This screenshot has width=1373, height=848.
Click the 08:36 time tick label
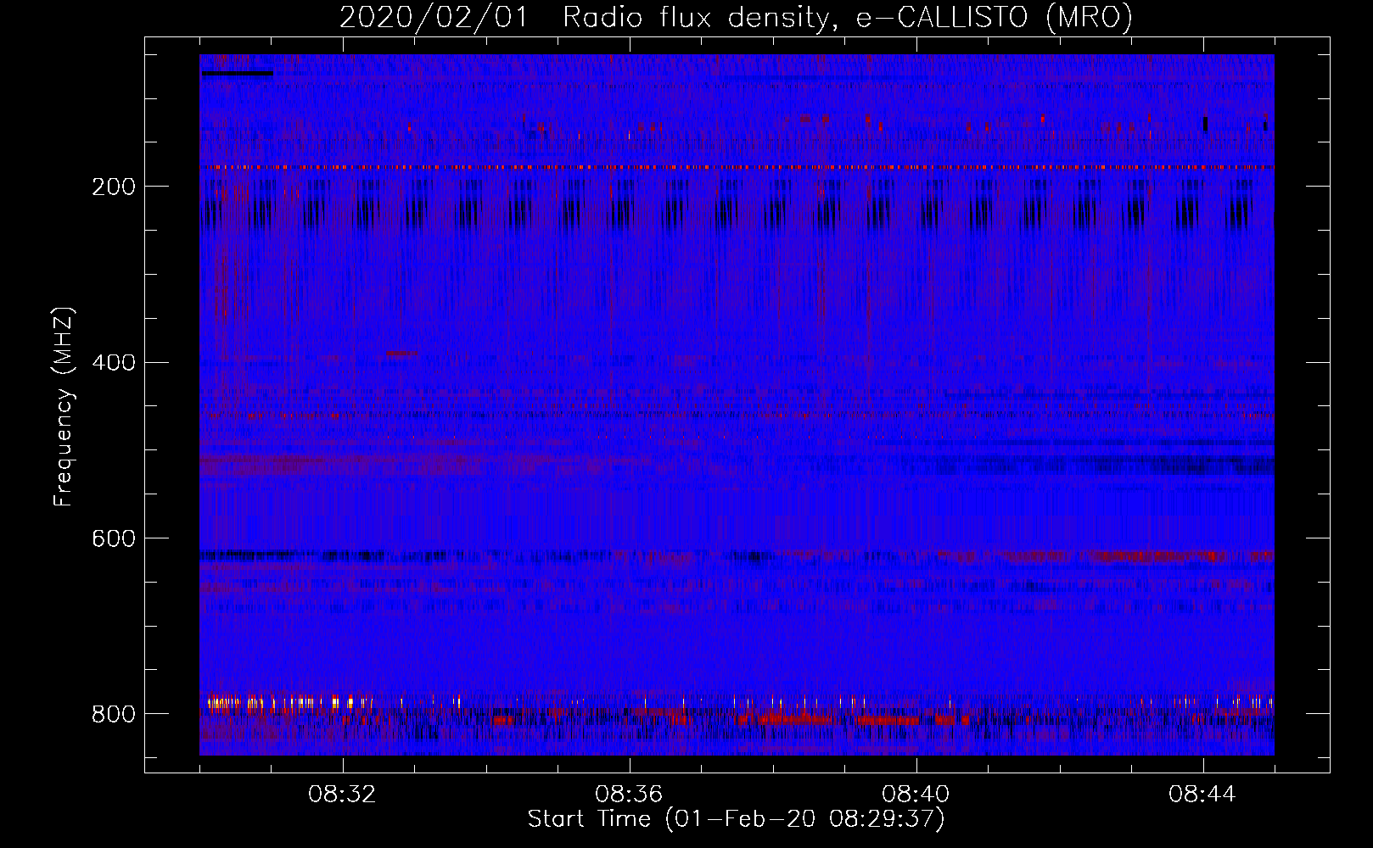coord(629,795)
